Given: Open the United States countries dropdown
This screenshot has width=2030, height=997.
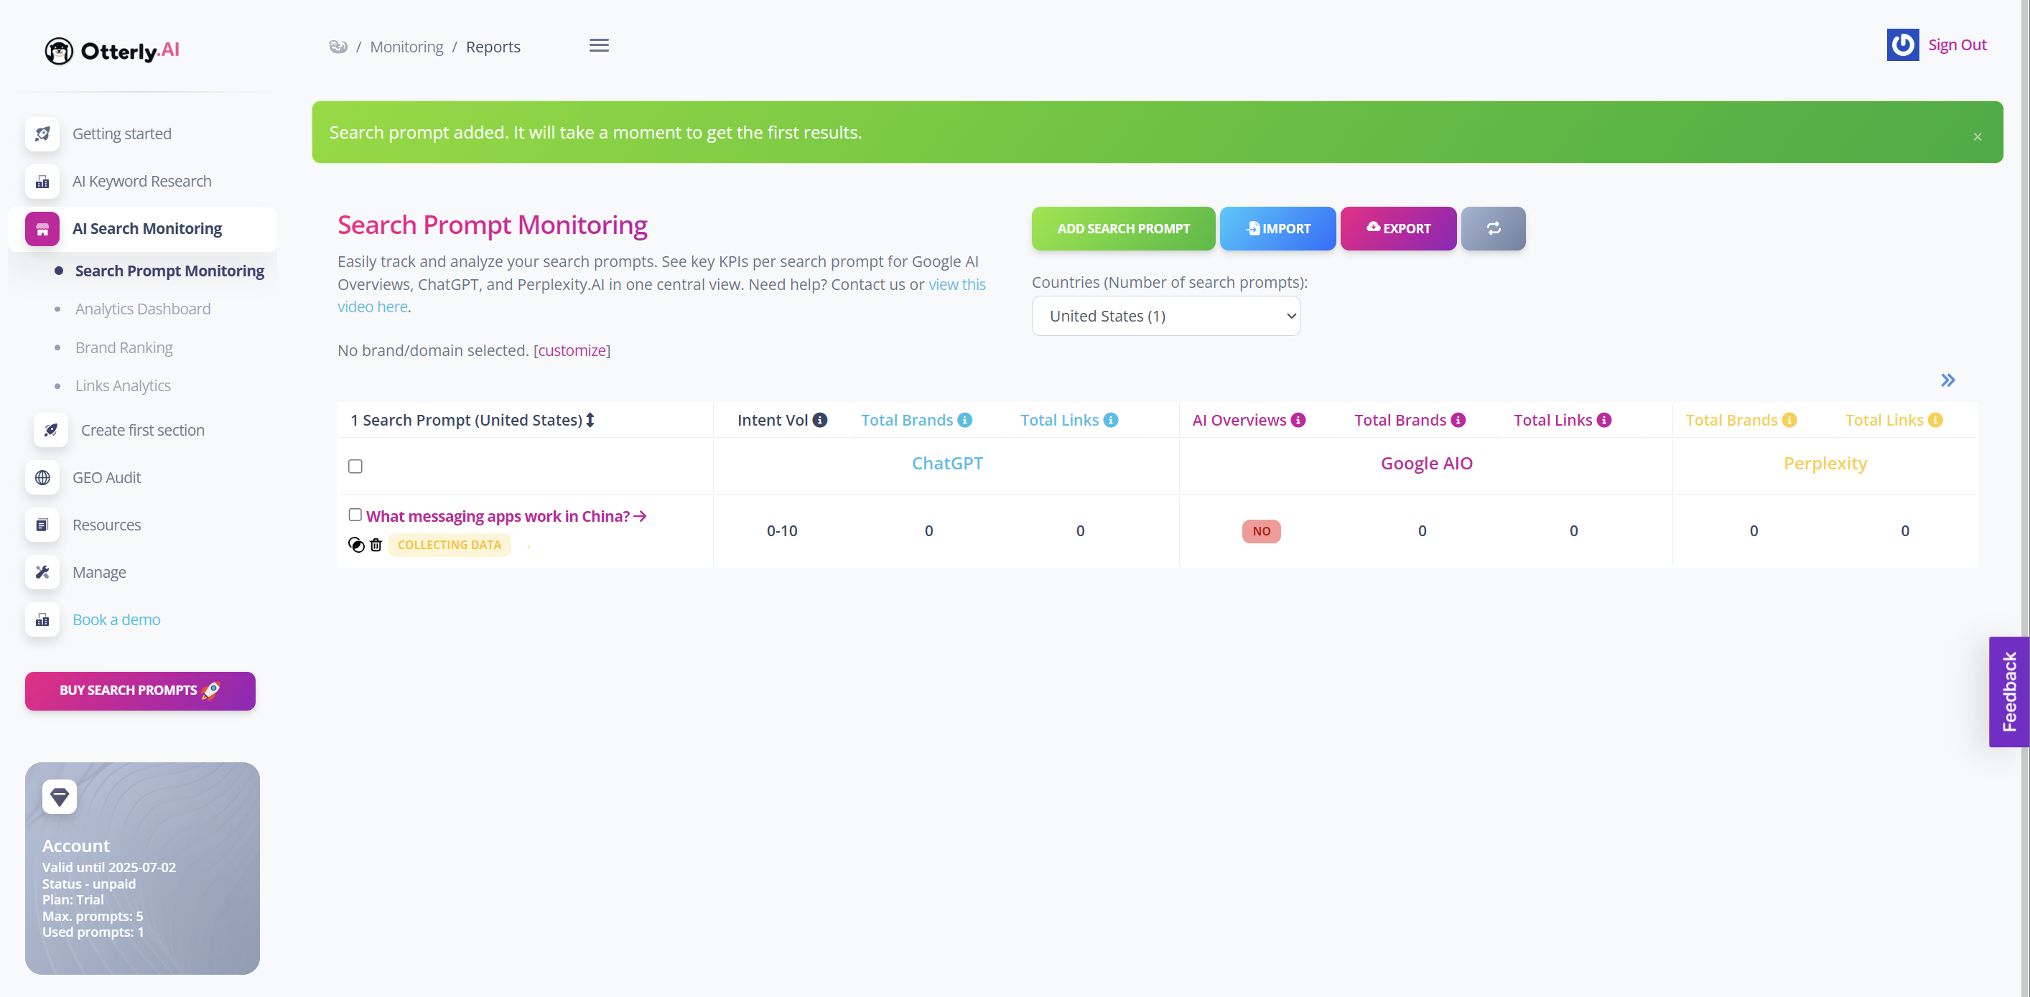Looking at the screenshot, I should coord(1165,316).
